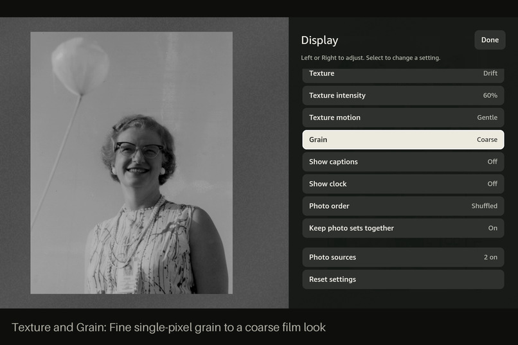The width and height of the screenshot is (518, 345).
Task: Click the Gentle value of Texture motion
Action: pyautogui.click(x=487, y=118)
